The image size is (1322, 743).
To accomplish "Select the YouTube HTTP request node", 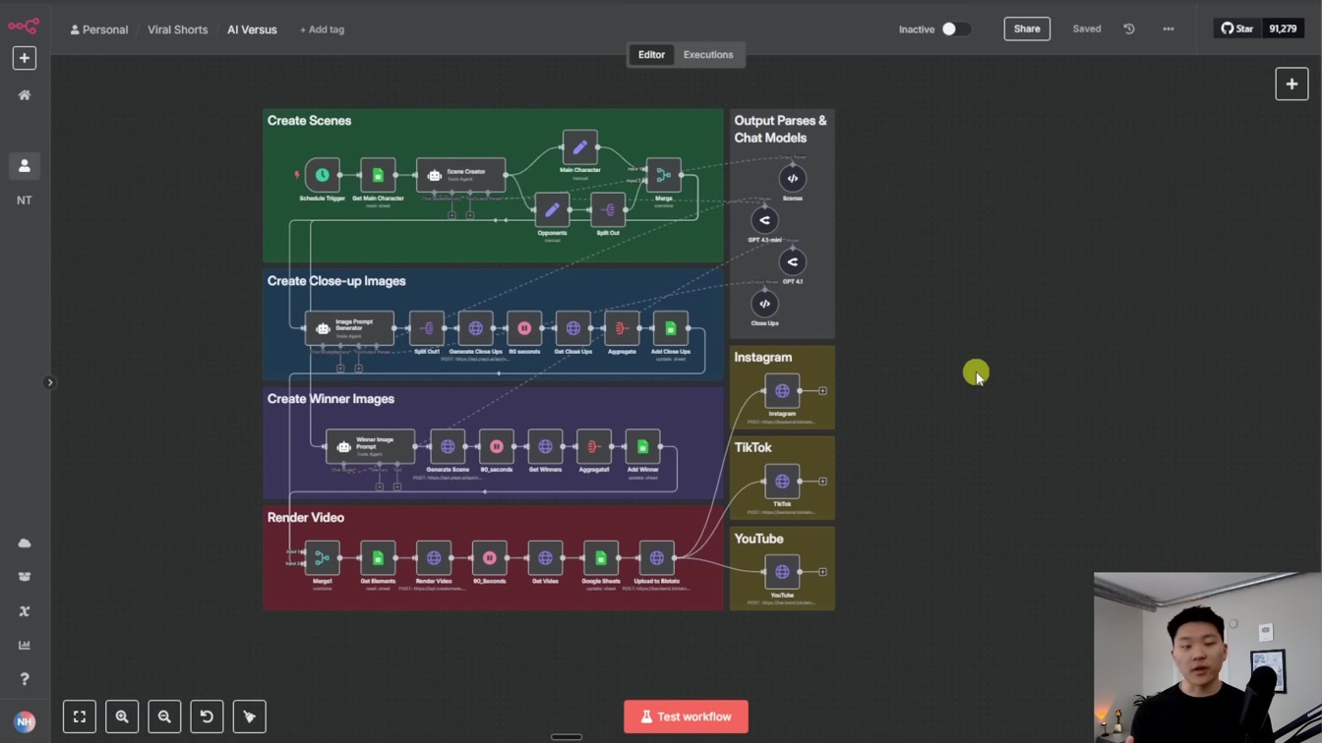I will [x=782, y=571].
